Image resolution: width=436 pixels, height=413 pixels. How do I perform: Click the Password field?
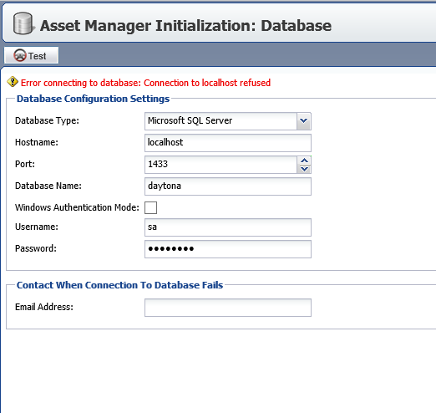coord(228,249)
